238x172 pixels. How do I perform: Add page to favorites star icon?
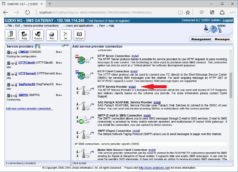[188, 12]
